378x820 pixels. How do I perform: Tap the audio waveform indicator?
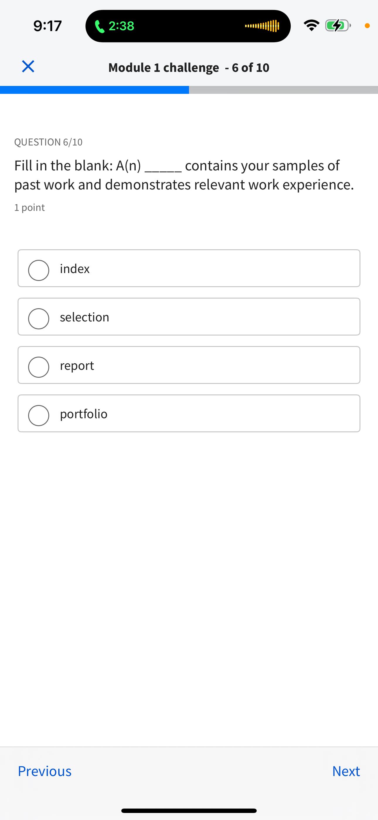262,26
